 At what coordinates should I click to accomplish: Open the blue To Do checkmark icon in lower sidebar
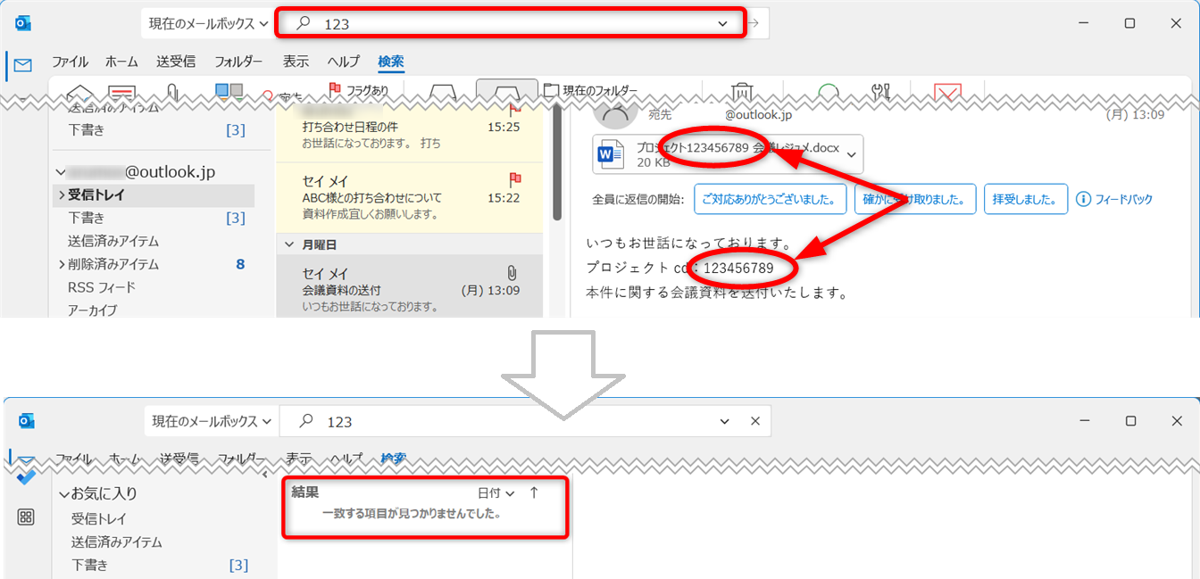point(26,476)
